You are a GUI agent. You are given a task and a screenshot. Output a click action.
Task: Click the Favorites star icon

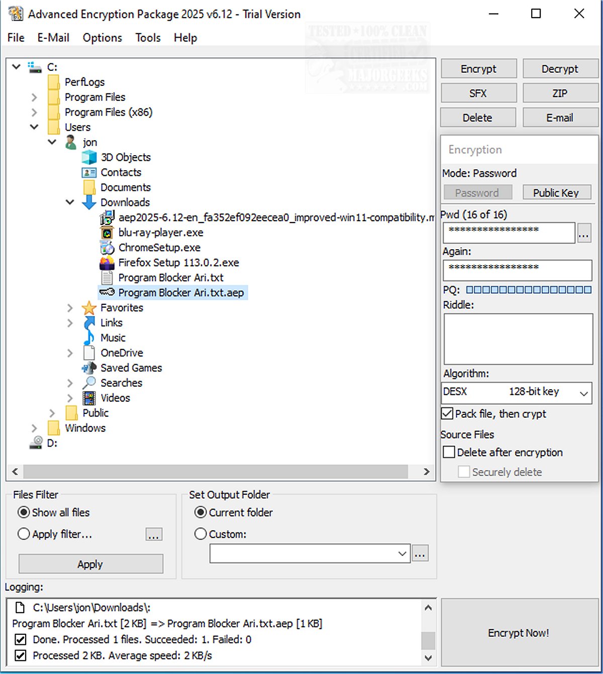(x=89, y=307)
